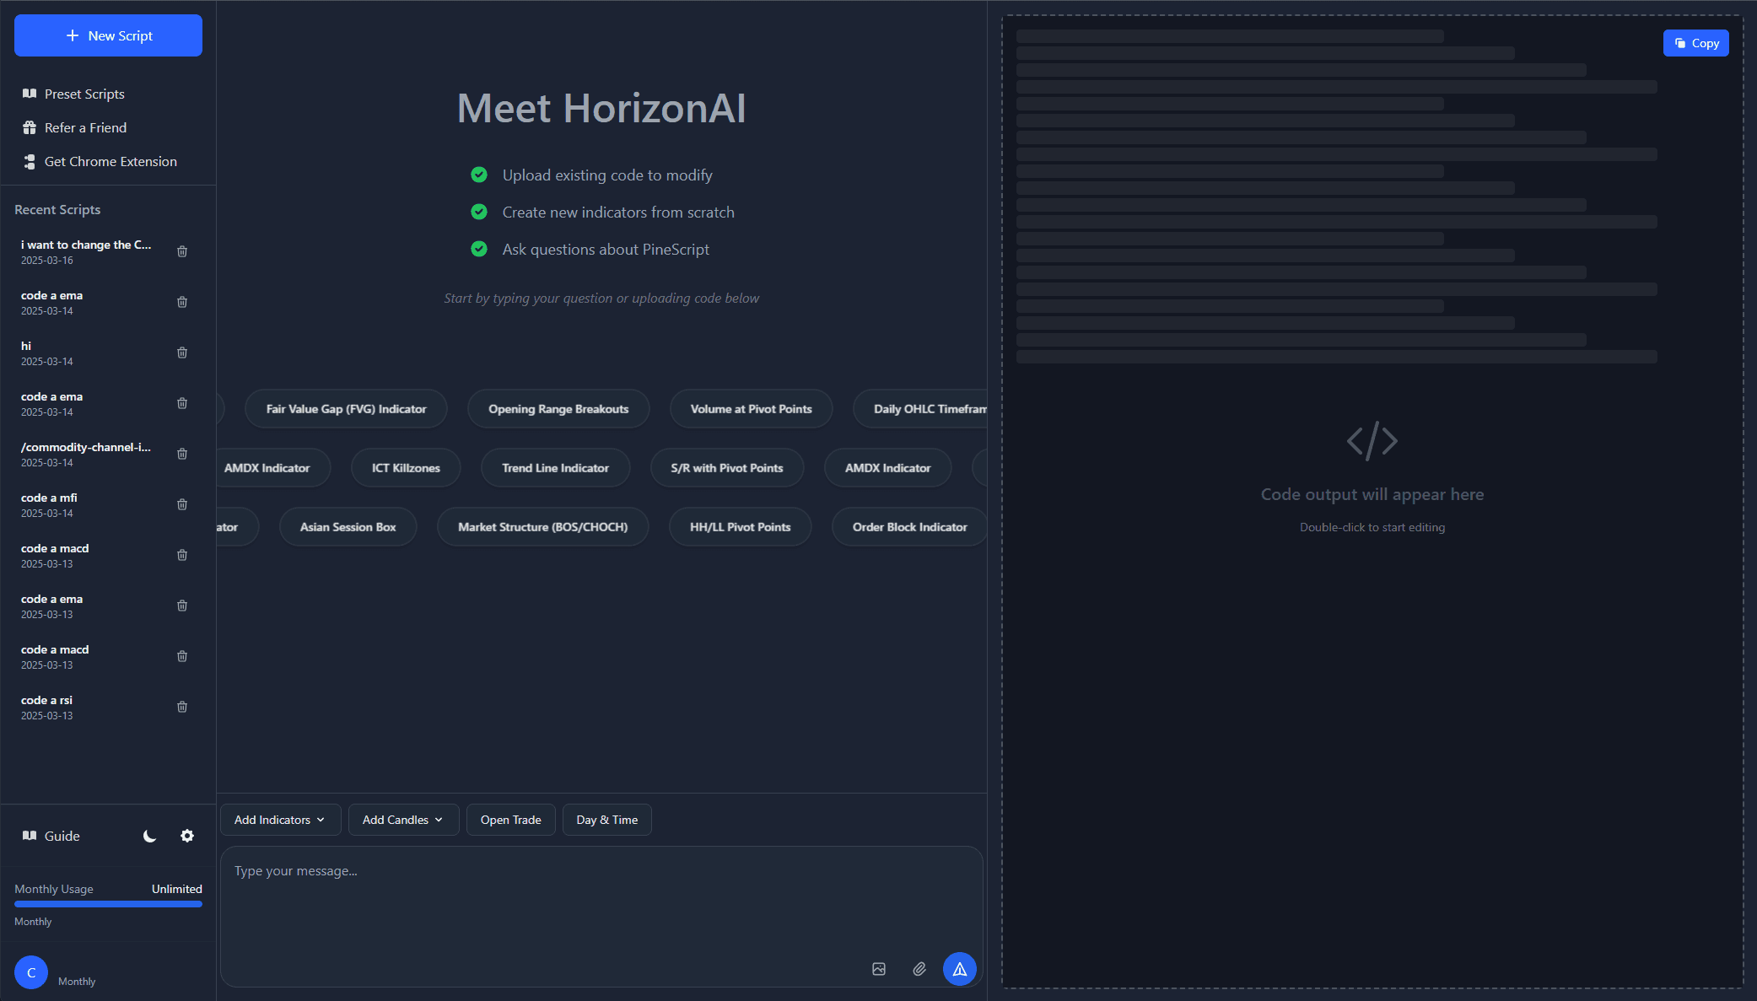Click the Monthly Usage progress bar
Screen dimensions: 1757x1001
coord(108,904)
